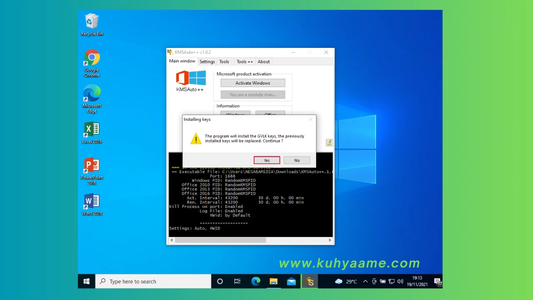Viewport: 533px width, 300px height.
Task: Open the Settings tab in KMSAuto++
Action: point(207,62)
